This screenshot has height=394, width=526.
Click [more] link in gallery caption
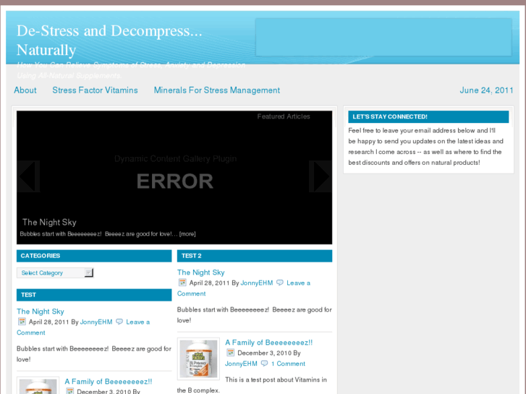187,234
